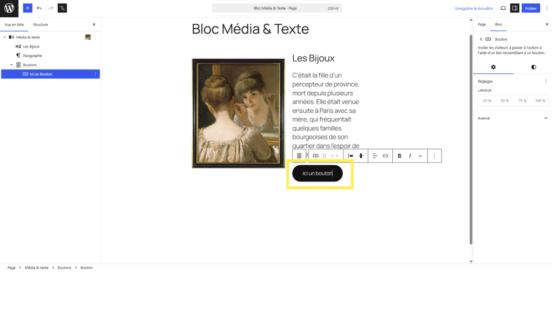Switch to the Styles half-circle tab
Screen dimensions: 554x311
tap(533, 67)
